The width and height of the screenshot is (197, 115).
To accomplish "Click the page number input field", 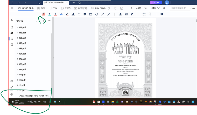I will 132,8.
